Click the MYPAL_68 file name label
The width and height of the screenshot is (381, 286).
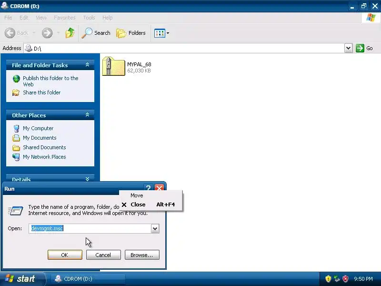point(139,64)
